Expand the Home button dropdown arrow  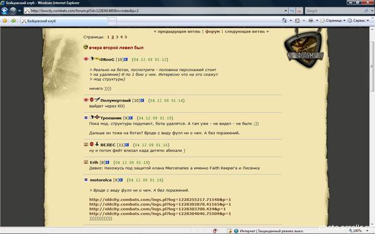click(291, 21)
